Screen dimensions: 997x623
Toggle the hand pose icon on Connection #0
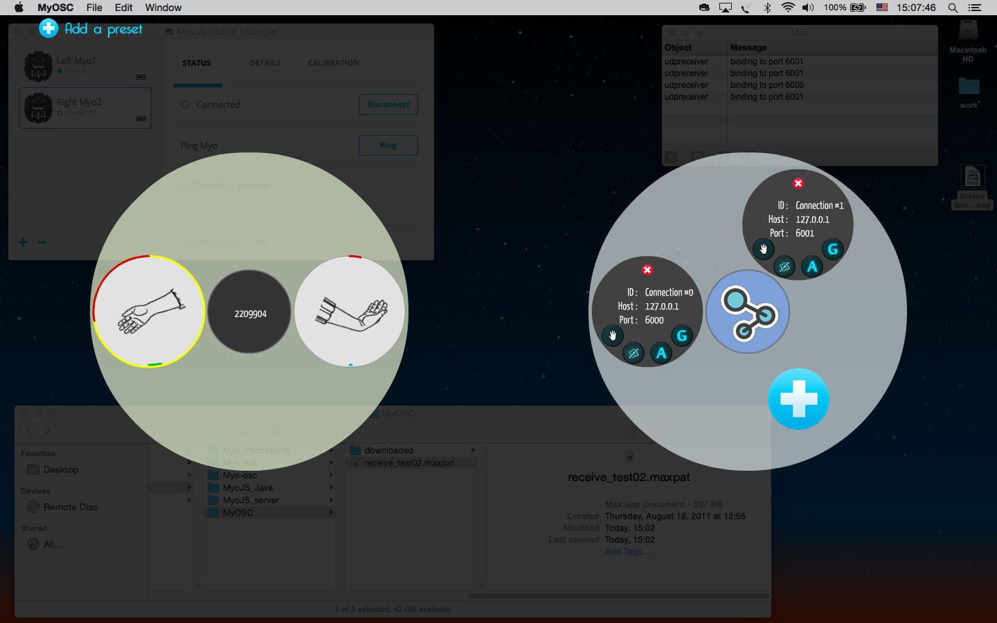[613, 336]
